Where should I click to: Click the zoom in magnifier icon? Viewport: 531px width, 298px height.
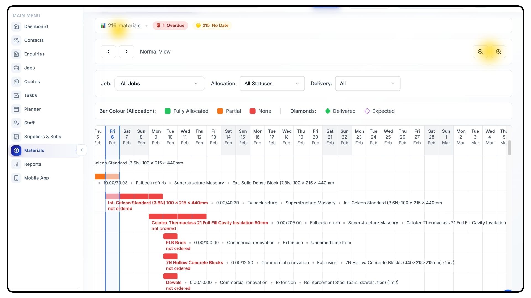pyautogui.click(x=498, y=52)
